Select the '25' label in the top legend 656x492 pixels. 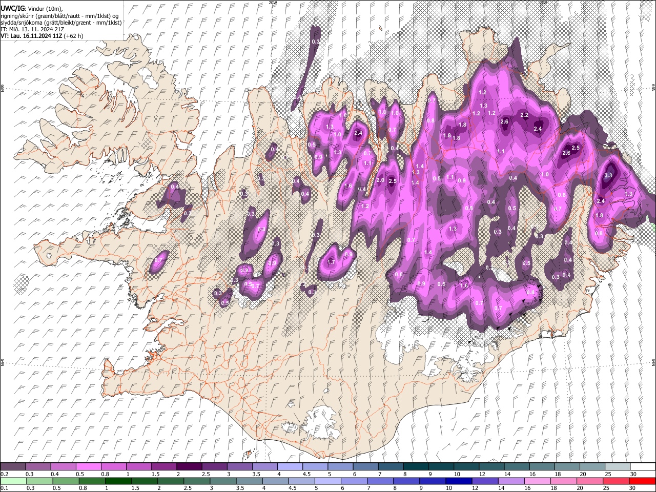pyautogui.click(x=608, y=474)
